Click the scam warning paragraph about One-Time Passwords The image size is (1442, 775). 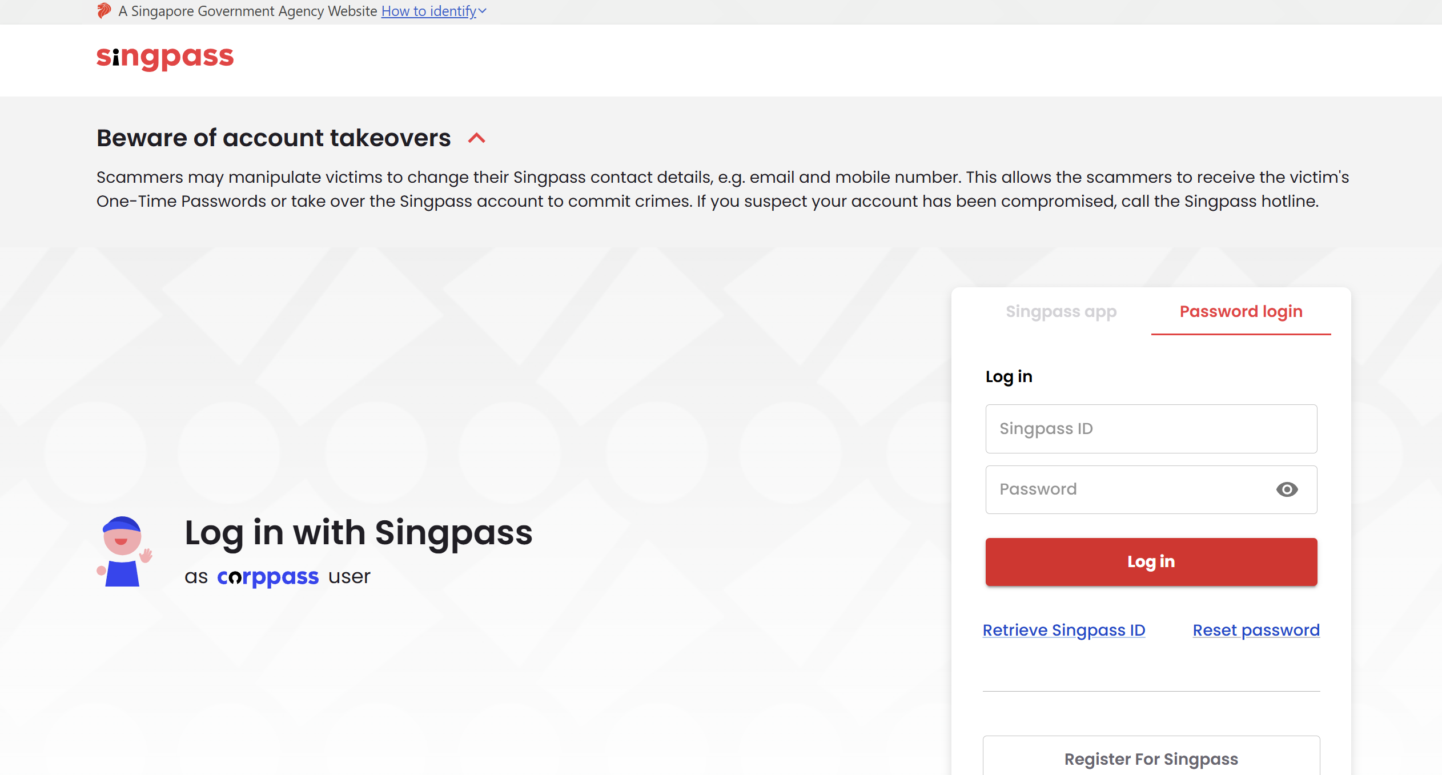coord(722,189)
